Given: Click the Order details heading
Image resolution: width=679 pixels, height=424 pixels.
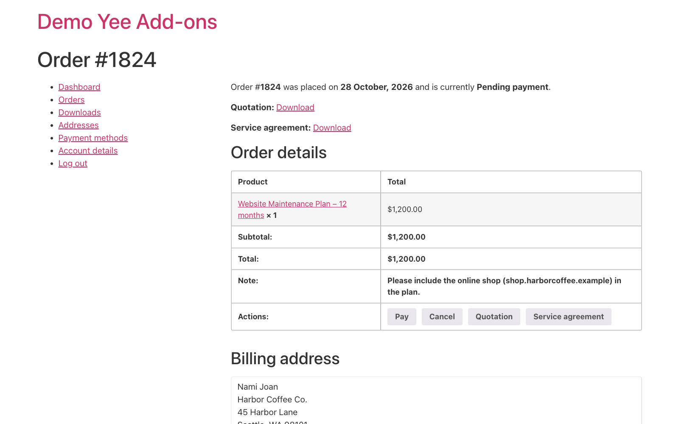Looking at the screenshot, I should pos(279,153).
